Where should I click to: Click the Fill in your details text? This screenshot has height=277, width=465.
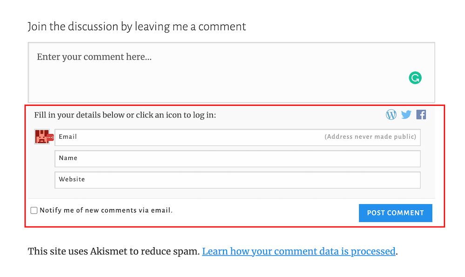(125, 115)
